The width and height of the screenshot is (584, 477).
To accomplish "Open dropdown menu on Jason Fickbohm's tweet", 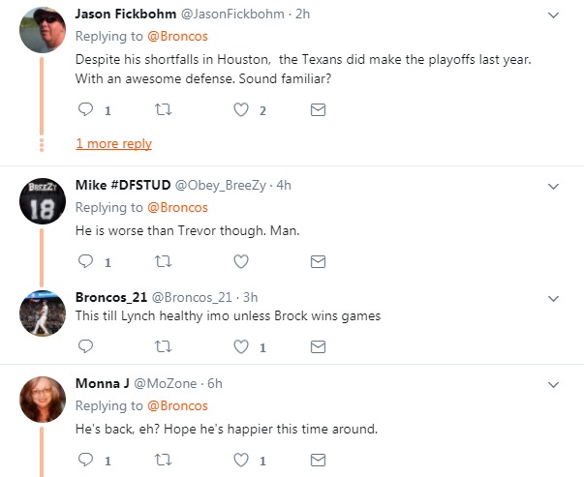I will tap(553, 15).
